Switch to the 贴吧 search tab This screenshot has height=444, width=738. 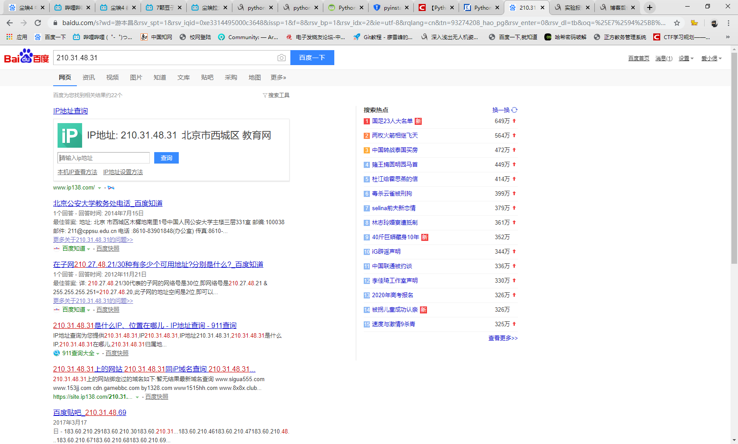(207, 77)
